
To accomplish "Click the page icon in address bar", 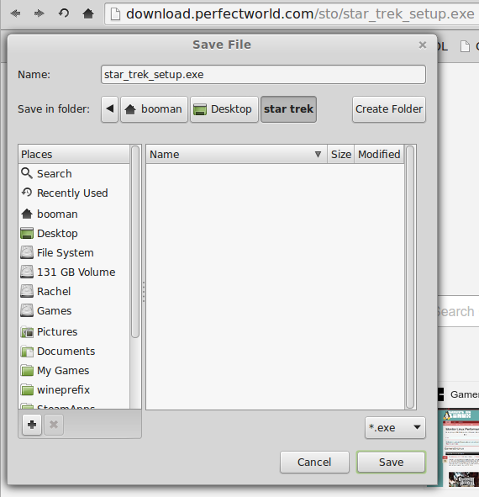I will (x=115, y=13).
